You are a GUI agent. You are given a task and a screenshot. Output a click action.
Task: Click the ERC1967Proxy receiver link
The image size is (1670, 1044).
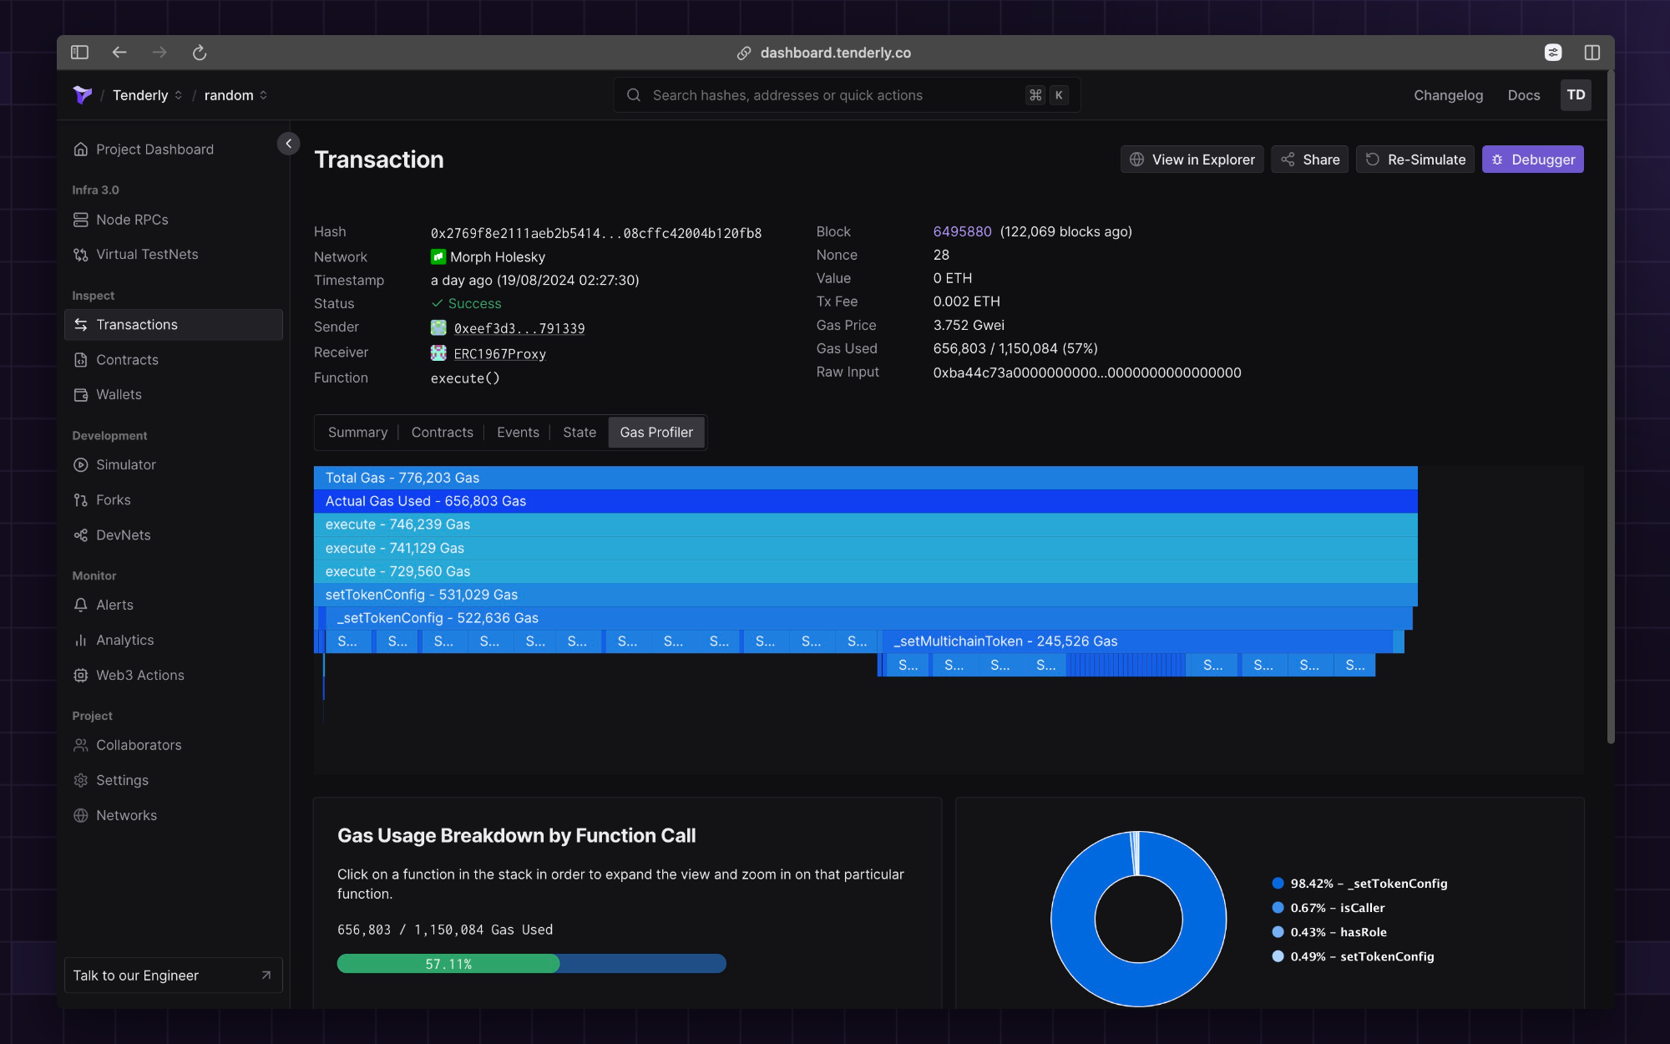coord(500,352)
